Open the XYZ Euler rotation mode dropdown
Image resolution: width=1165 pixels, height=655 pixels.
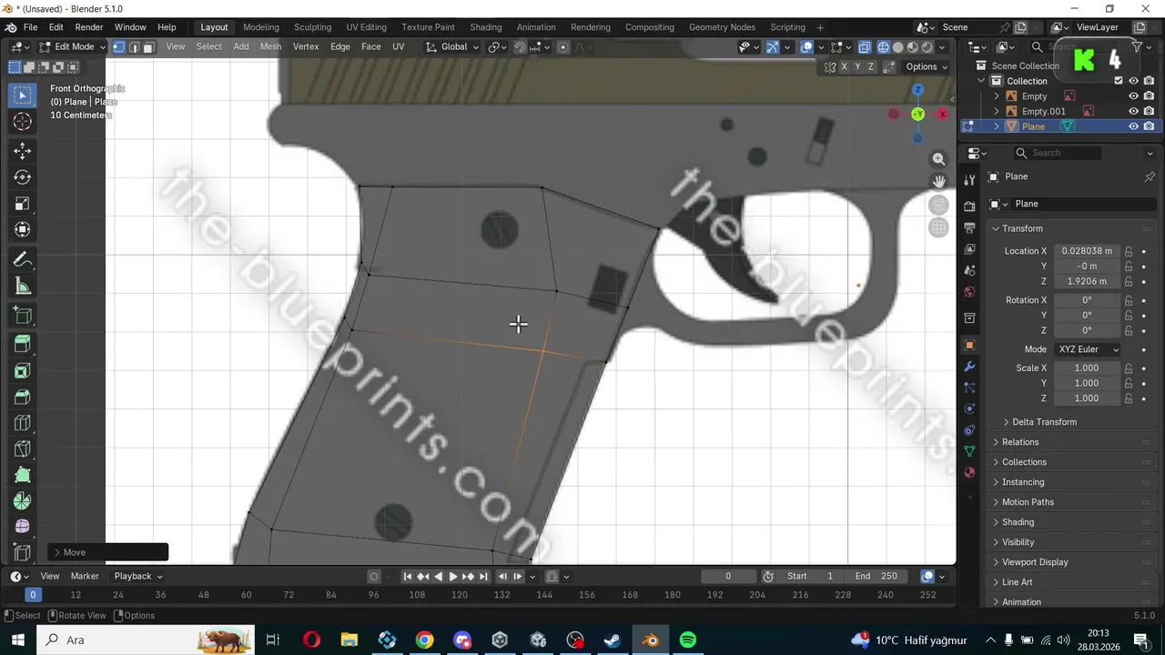pos(1088,349)
